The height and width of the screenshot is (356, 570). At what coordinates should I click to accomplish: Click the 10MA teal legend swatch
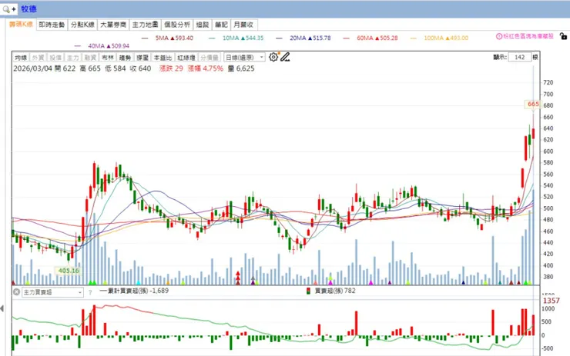(x=212, y=38)
